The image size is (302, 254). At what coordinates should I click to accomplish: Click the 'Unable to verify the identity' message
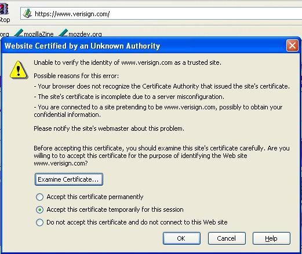coord(128,62)
